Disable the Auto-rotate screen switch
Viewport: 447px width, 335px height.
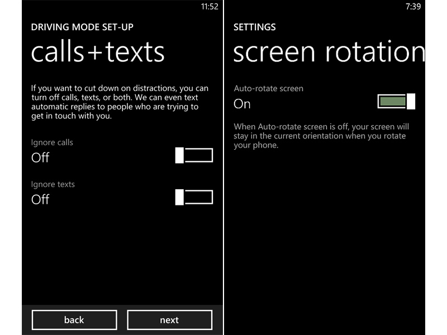396,102
